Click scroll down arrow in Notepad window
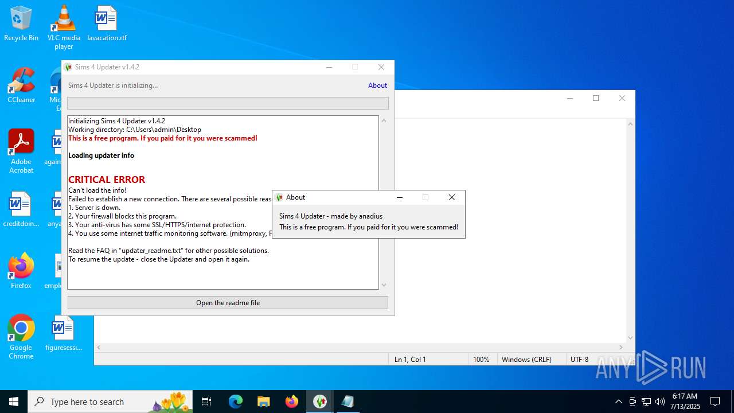The width and height of the screenshot is (734, 413). (x=631, y=338)
